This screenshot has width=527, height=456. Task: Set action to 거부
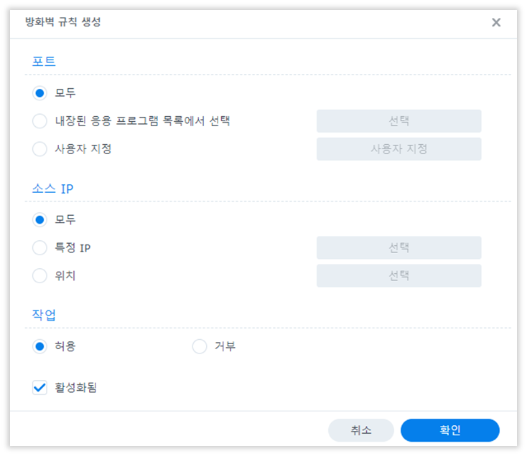tap(200, 346)
